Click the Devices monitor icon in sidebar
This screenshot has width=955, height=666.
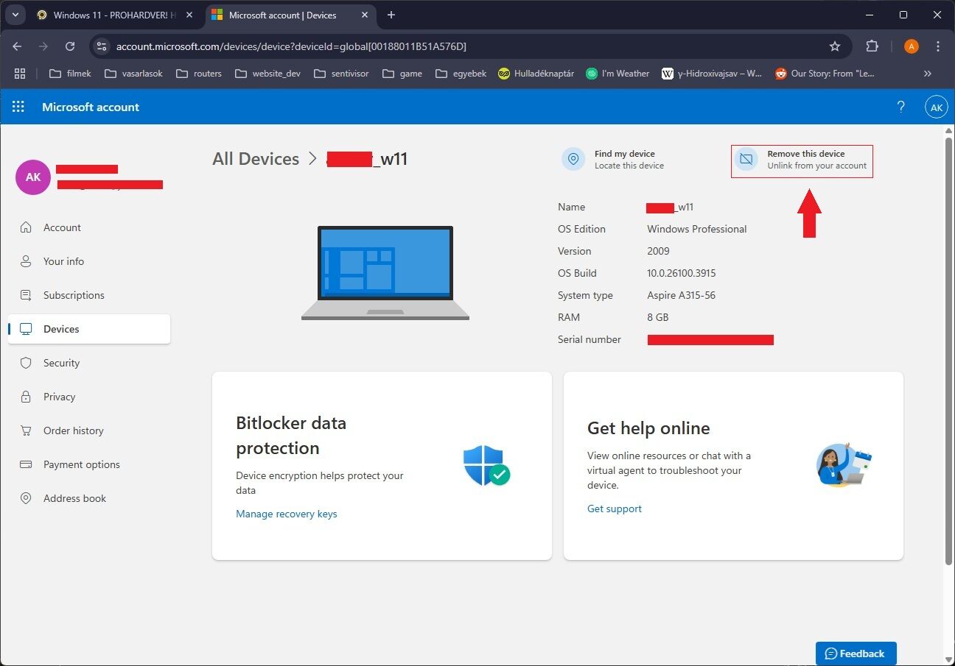[26, 329]
